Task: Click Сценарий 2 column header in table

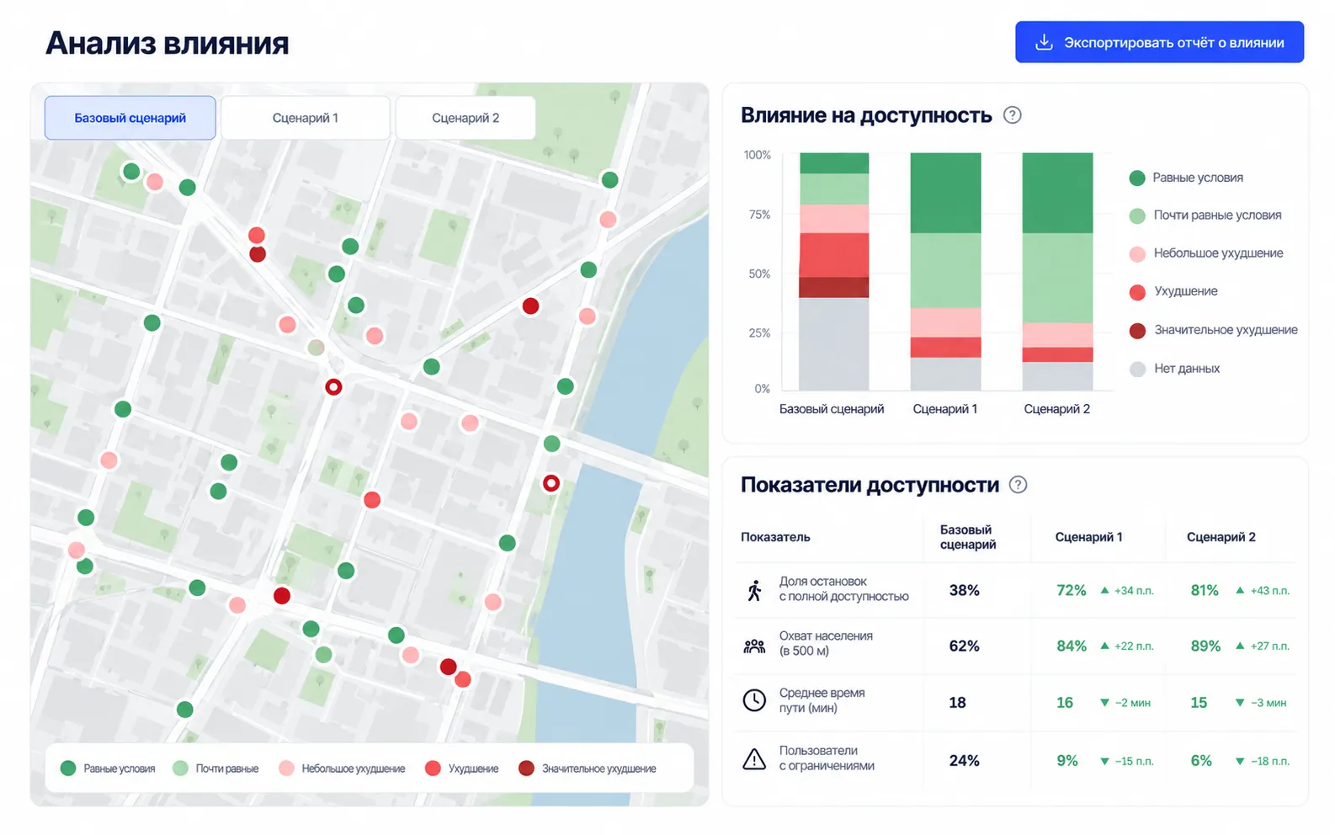Action: (1221, 537)
